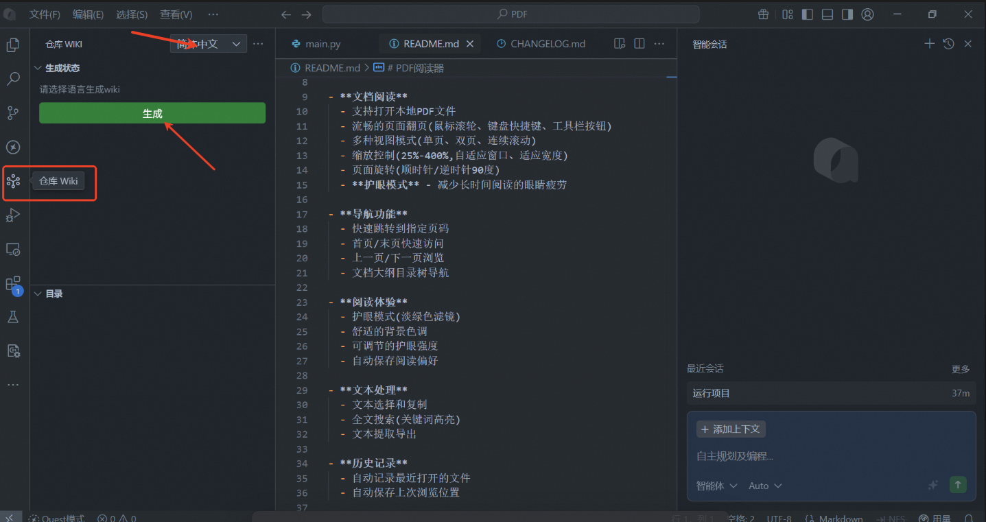Toggle the secondary sidebar layout icon
The width and height of the screenshot is (986, 522).
click(847, 14)
